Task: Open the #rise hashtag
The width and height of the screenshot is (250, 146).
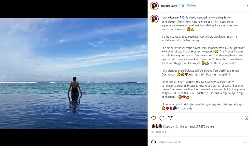Action: 220,104
